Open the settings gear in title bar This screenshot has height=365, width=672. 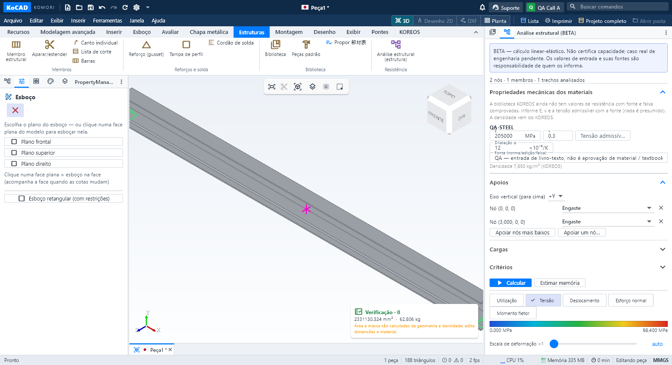click(x=136, y=7)
